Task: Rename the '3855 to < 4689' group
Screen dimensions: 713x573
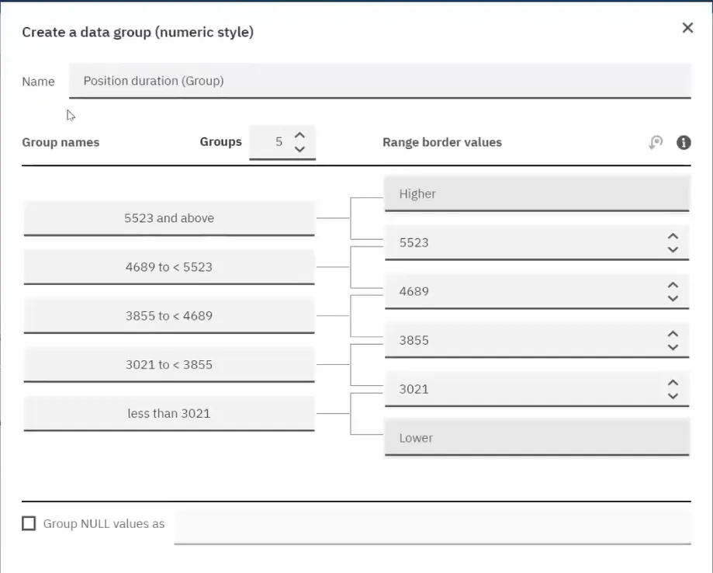Action: [x=169, y=315]
